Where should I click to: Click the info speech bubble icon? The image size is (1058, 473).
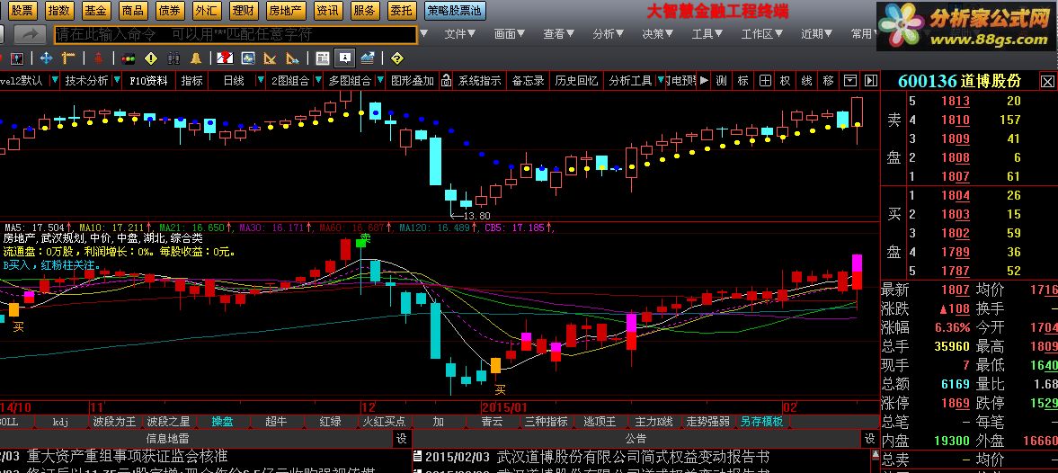click(x=345, y=58)
